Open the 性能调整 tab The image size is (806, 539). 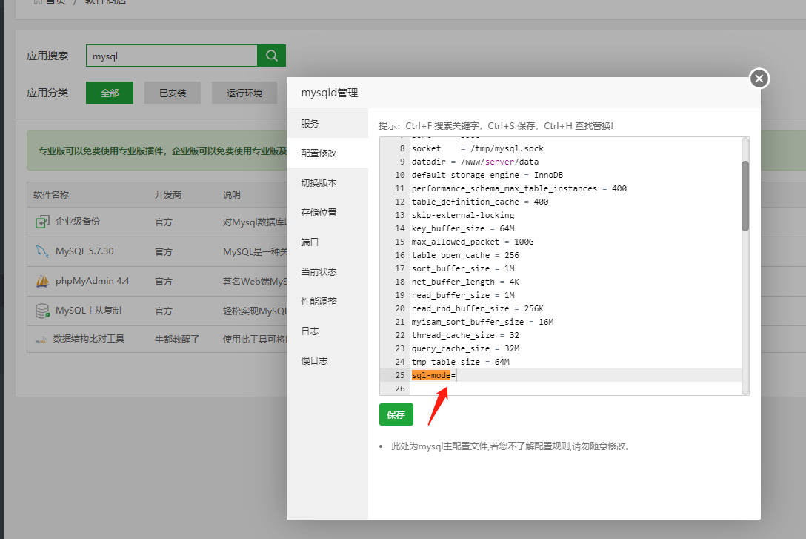pyautogui.click(x=319, y=301)
